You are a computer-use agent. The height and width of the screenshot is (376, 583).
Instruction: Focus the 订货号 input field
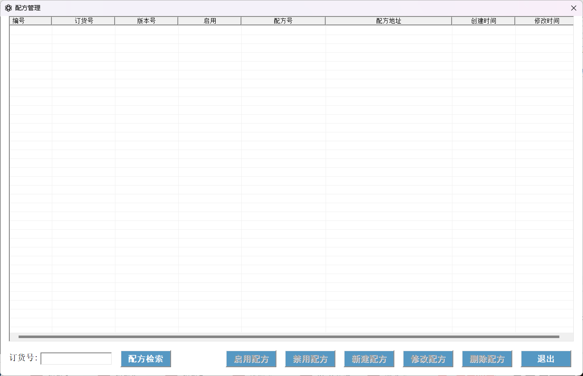click(76, 359)
